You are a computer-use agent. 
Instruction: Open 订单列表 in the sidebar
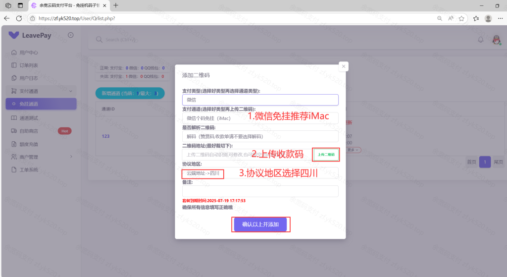pos(28,65)
